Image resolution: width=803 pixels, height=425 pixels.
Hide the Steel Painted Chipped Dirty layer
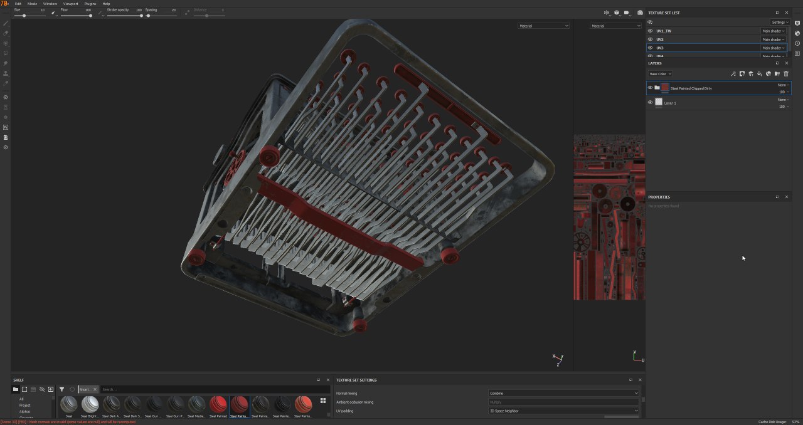click(650, 88)
